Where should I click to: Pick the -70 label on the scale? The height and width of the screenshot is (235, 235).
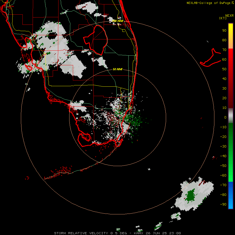click(x=223, y=185)
